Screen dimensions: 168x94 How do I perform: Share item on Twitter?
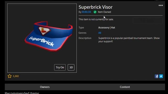coord(161,76)
